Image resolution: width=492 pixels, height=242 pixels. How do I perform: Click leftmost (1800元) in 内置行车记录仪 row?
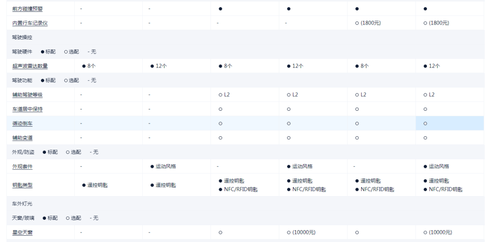point(371,23)
